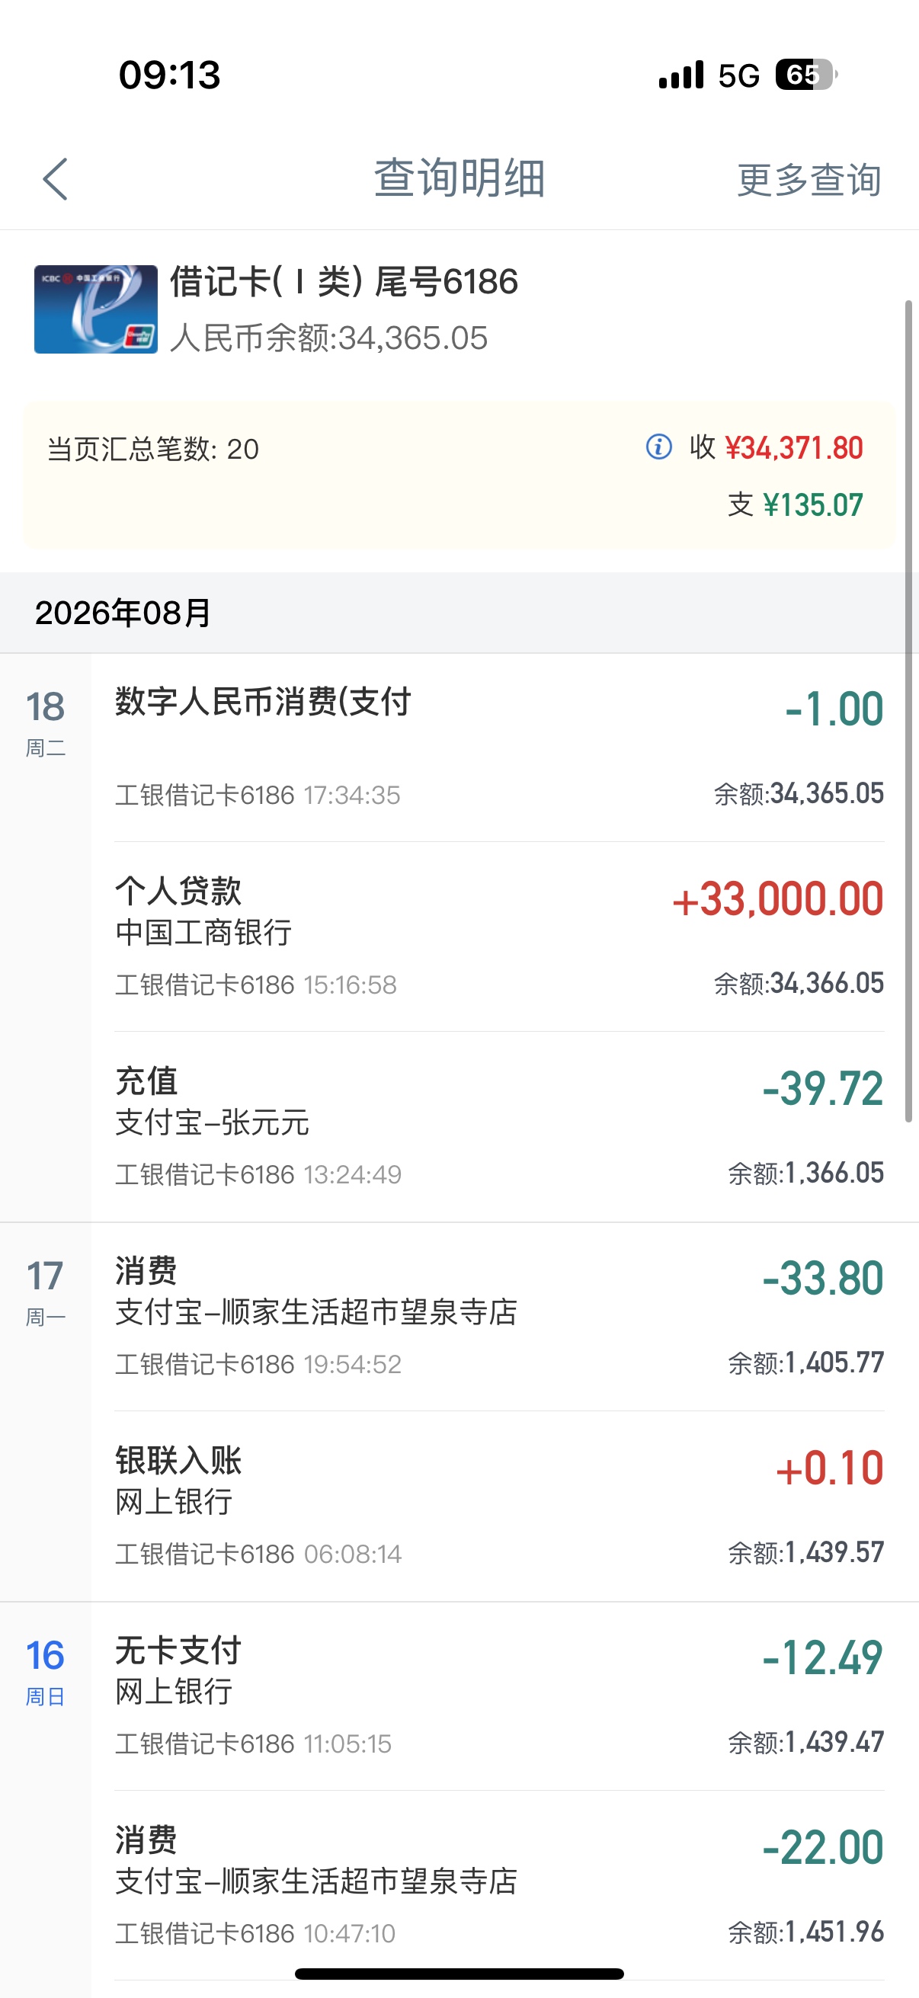
Task: Tap the 5G signal strength icon
Action: (x=681, y=75)
